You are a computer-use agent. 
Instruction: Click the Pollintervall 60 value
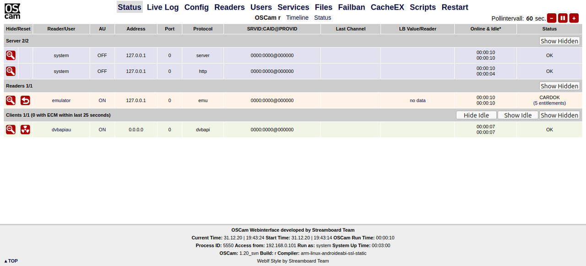[x=530, y=19]
